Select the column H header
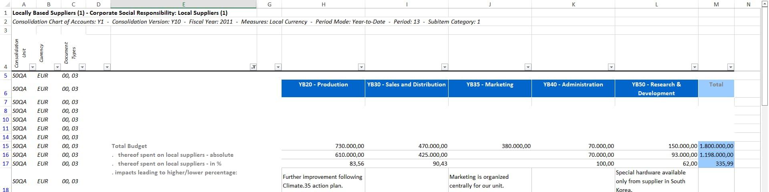769x192 pixels. click(323, 4)
